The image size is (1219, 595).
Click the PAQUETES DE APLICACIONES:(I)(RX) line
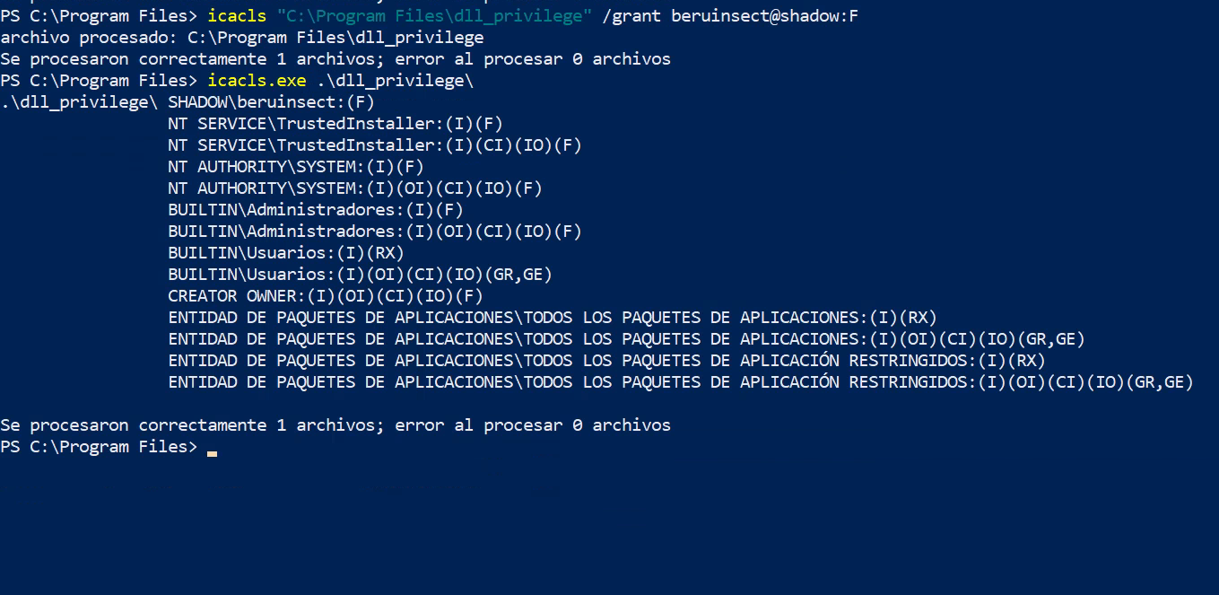coord(552,318)
